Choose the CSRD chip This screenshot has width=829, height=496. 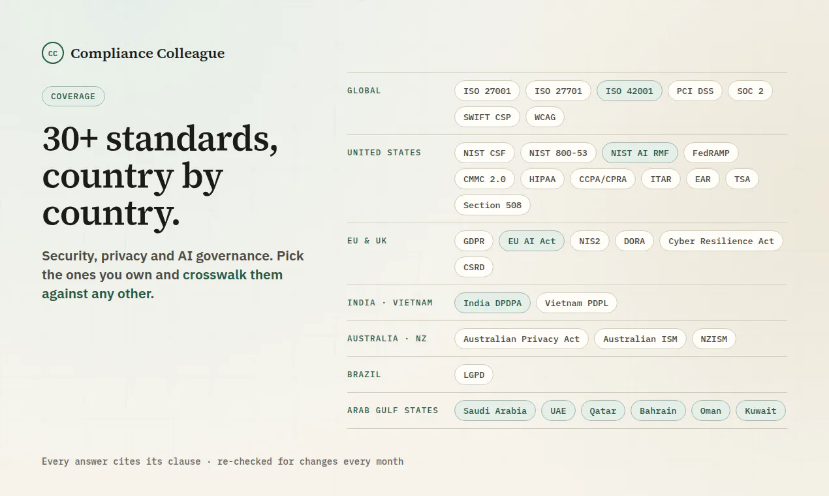[x=474, y=267]
